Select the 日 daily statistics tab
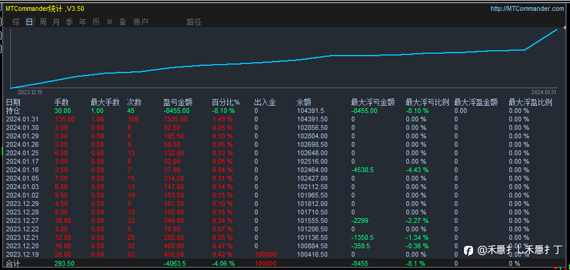Viewport: 570px width, 270px height. [x=30, y=22]
